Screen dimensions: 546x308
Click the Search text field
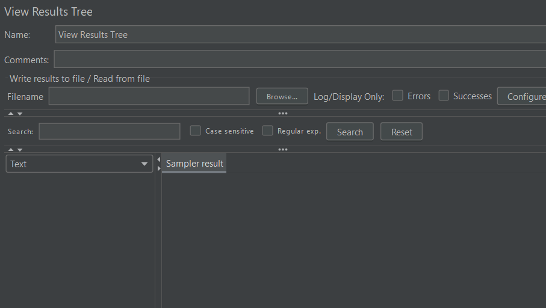110,131
